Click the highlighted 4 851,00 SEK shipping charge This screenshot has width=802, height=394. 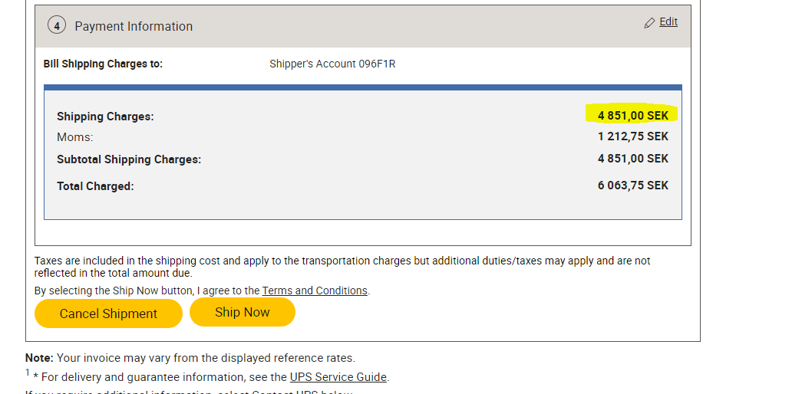tap(632, 116)
